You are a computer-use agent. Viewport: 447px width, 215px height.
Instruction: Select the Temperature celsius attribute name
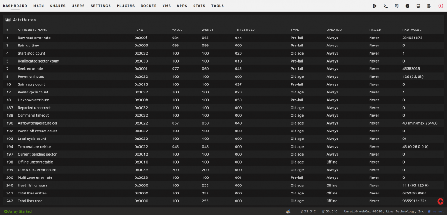click(34, 146)
